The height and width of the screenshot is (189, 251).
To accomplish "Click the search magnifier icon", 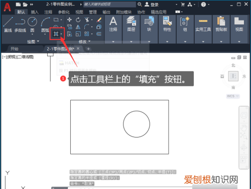I will (x=140, y=4).
